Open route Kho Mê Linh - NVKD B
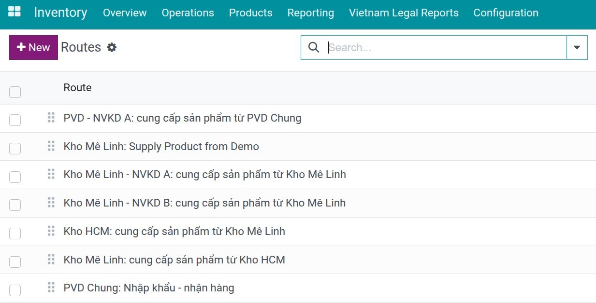The width and height of the screenshot is (596, 303). pos(204,203)
